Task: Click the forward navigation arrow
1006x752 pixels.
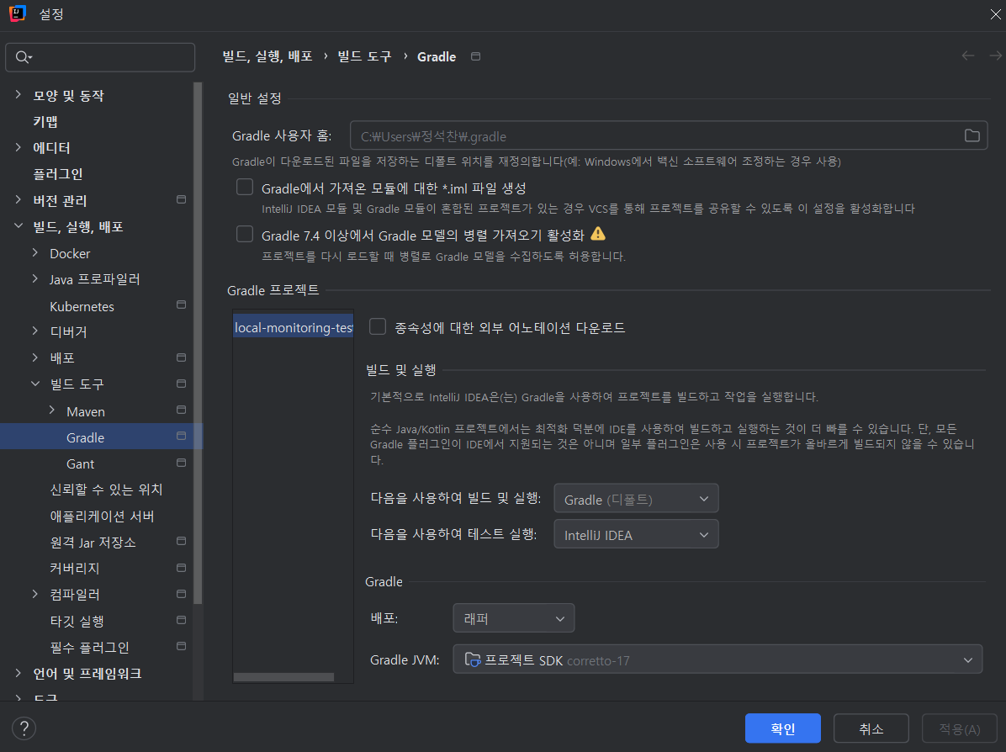Action: (x=995, y=56)
